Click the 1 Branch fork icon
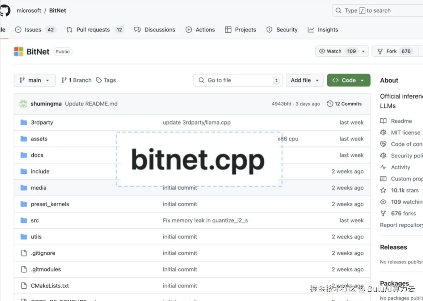Screen dimensions: 423x301 coord(64,80)
